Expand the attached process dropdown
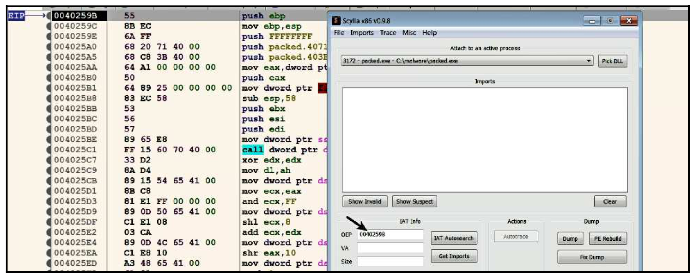This screenshot has width=698, height=275. (x=588, y=61)
